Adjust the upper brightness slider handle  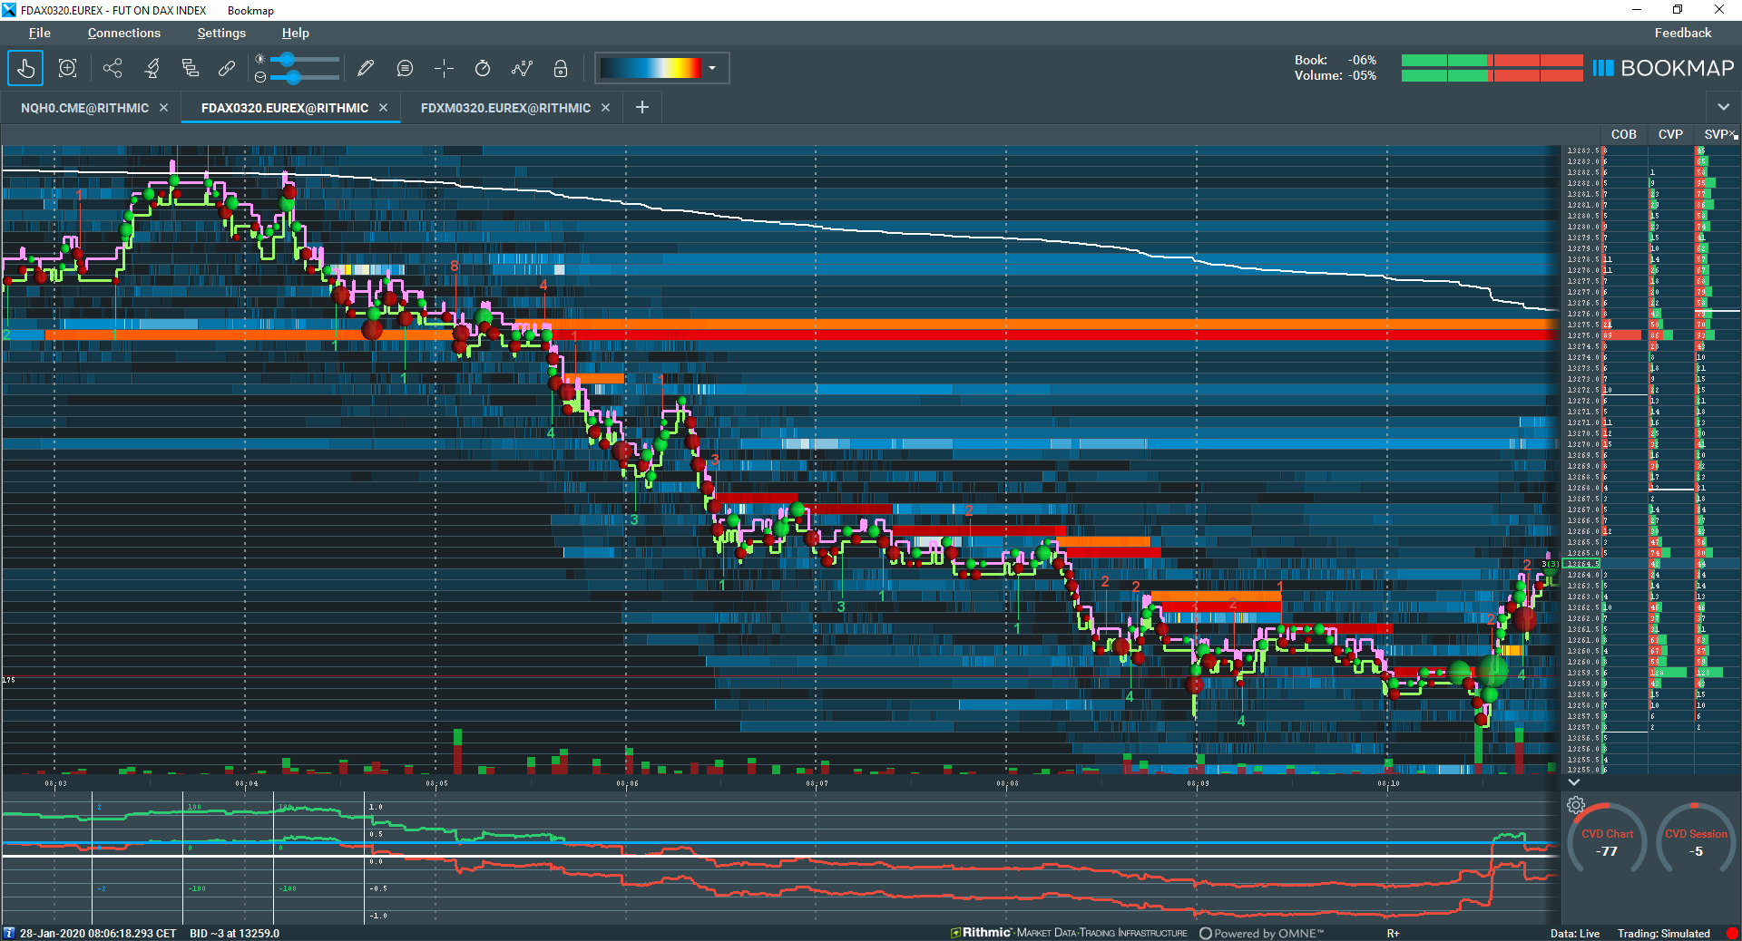click(x=288, y=60)
